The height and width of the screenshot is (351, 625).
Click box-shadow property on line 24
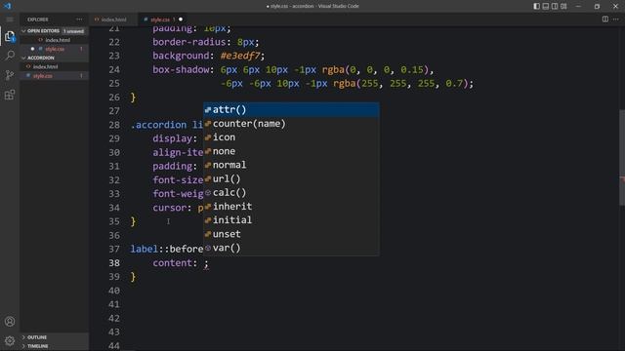[x=181, y=69]
